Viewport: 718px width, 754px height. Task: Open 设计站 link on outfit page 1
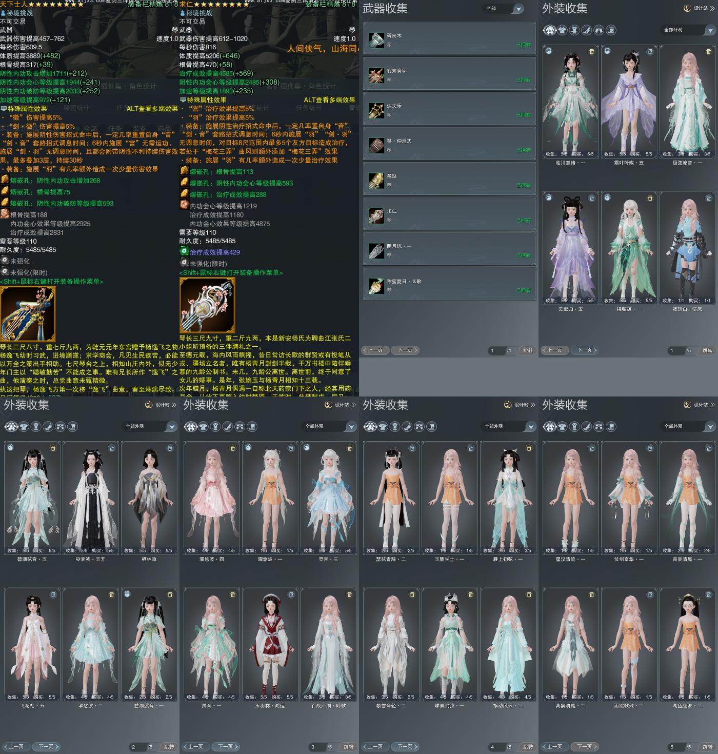(x=699, y=8)
